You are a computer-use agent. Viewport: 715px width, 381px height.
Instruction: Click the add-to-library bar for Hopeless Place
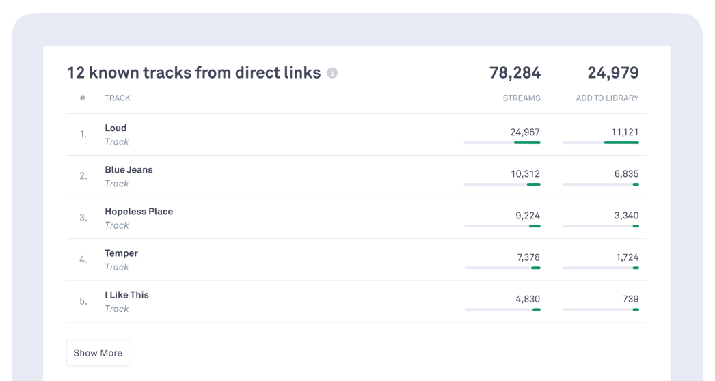[x=600, y=226]
